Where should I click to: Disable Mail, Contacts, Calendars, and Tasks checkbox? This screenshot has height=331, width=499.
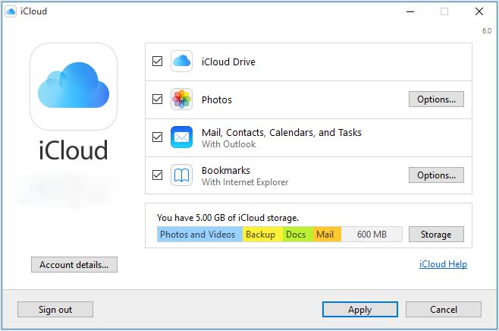pos(158,137)
